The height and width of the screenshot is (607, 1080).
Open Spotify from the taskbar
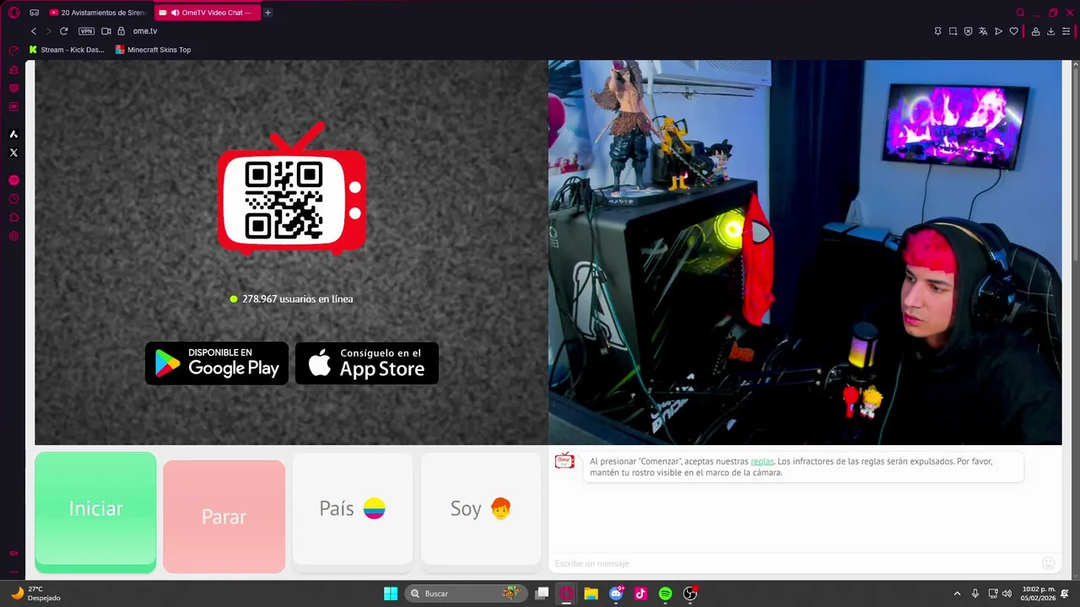(665, 594)
